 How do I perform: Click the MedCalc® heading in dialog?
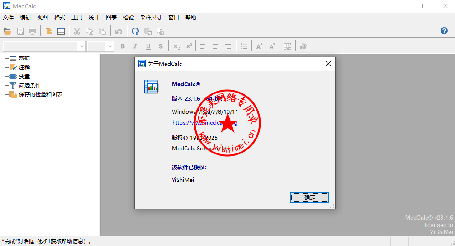pos(186,84)
